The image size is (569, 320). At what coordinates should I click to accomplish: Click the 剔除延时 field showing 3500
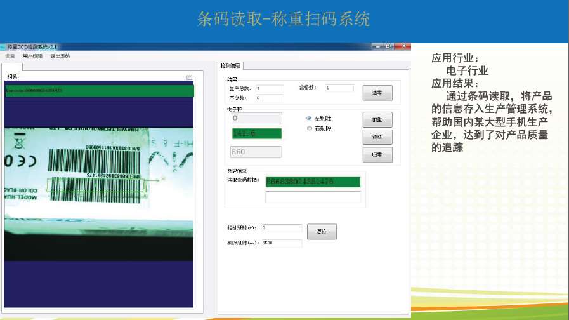click(x=282, y=243)
